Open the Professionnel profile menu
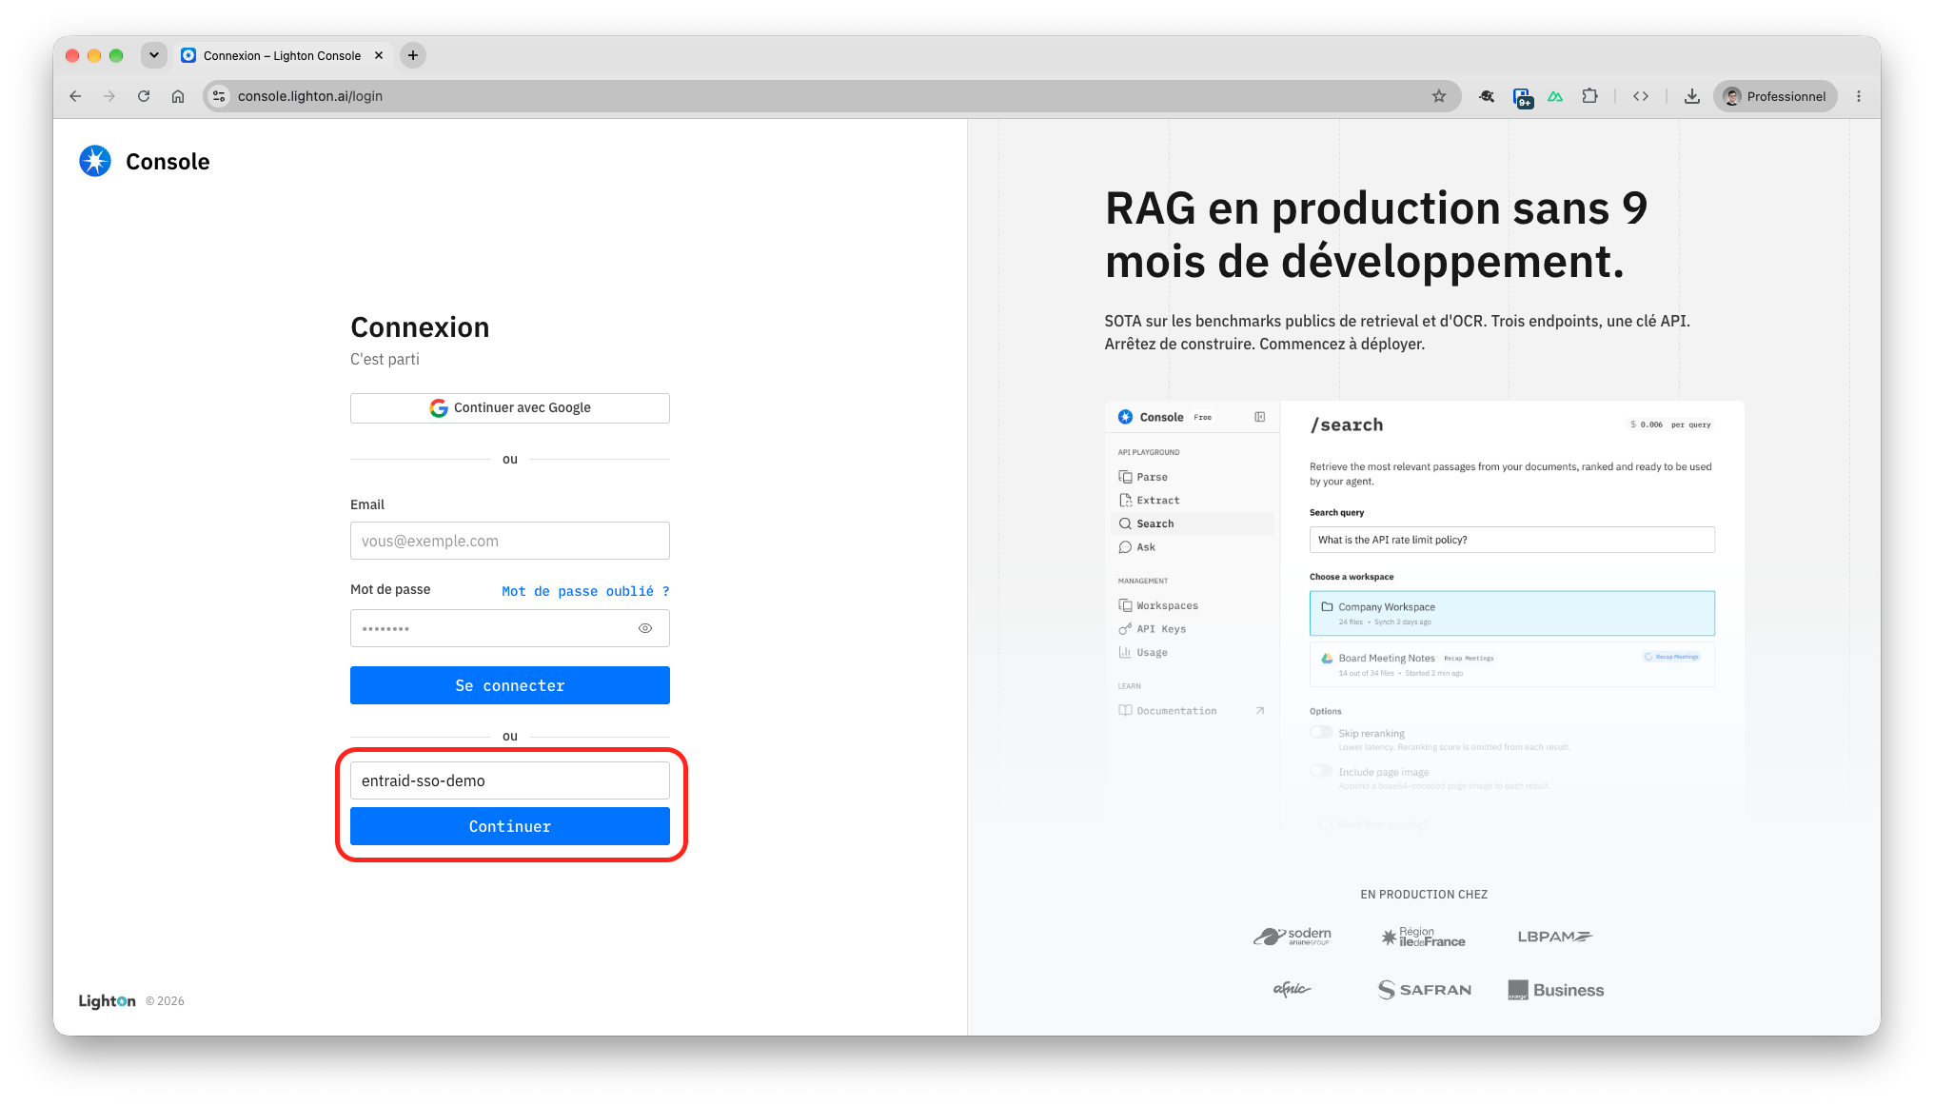The image size is (1934, 1106). (1775, 96)
